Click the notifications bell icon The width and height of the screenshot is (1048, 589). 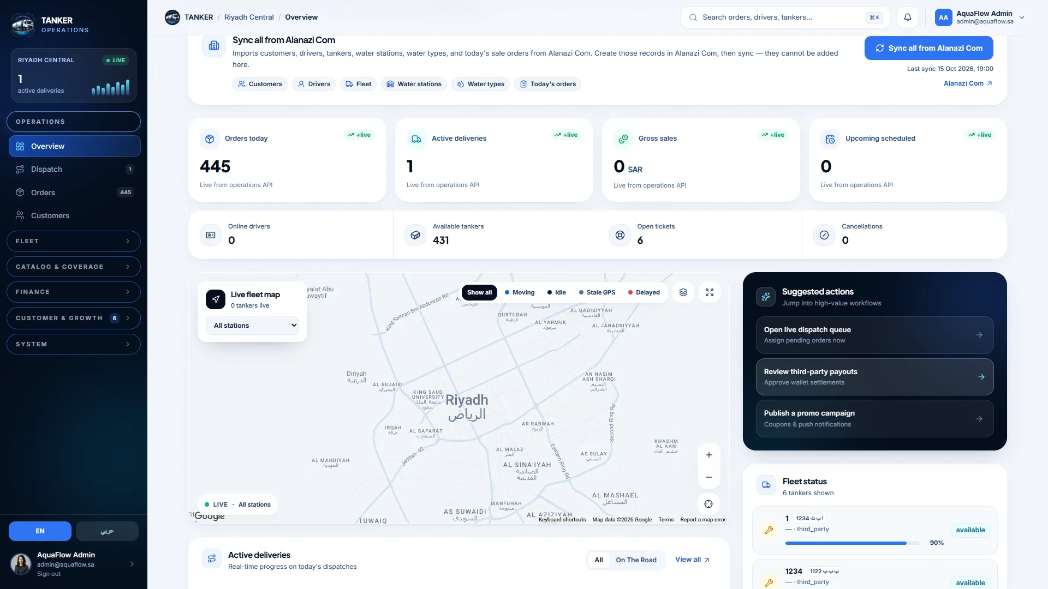coord(907,17)
